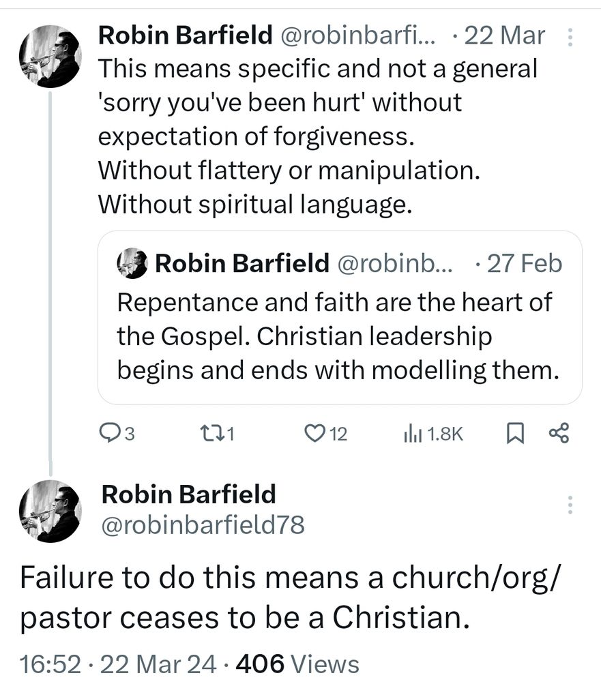Share the first tweet via share icon
The height and width of the screenshot is (682, 601).
559,433
